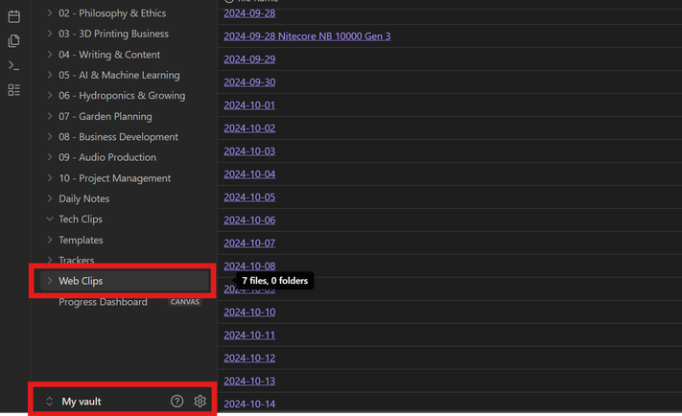Open the 2024-10-08 note link
Image resolution: width=682 pixels, height=416 pixels.
(249, 266)
